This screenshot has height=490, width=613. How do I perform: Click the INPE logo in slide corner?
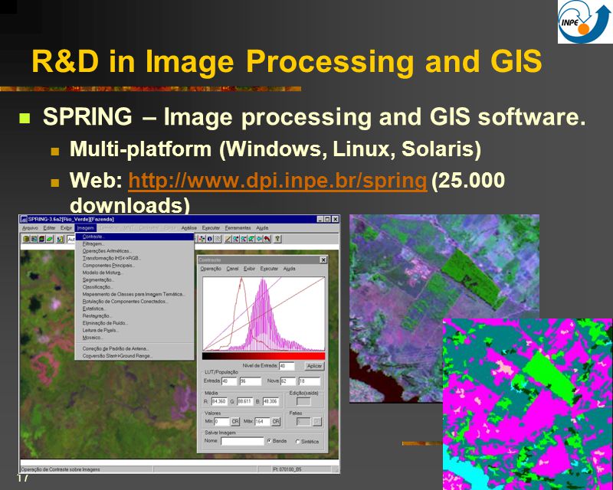(x=585, y=22)
